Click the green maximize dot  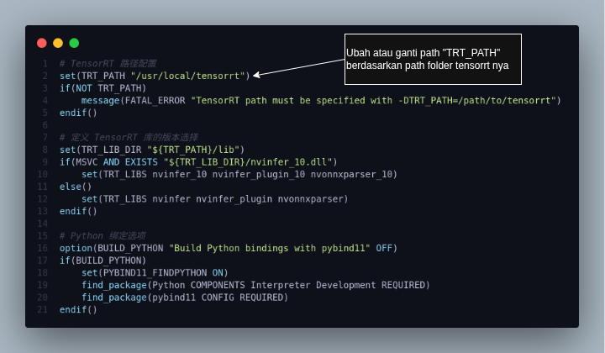pyautogui.click(x=74, y=43)
